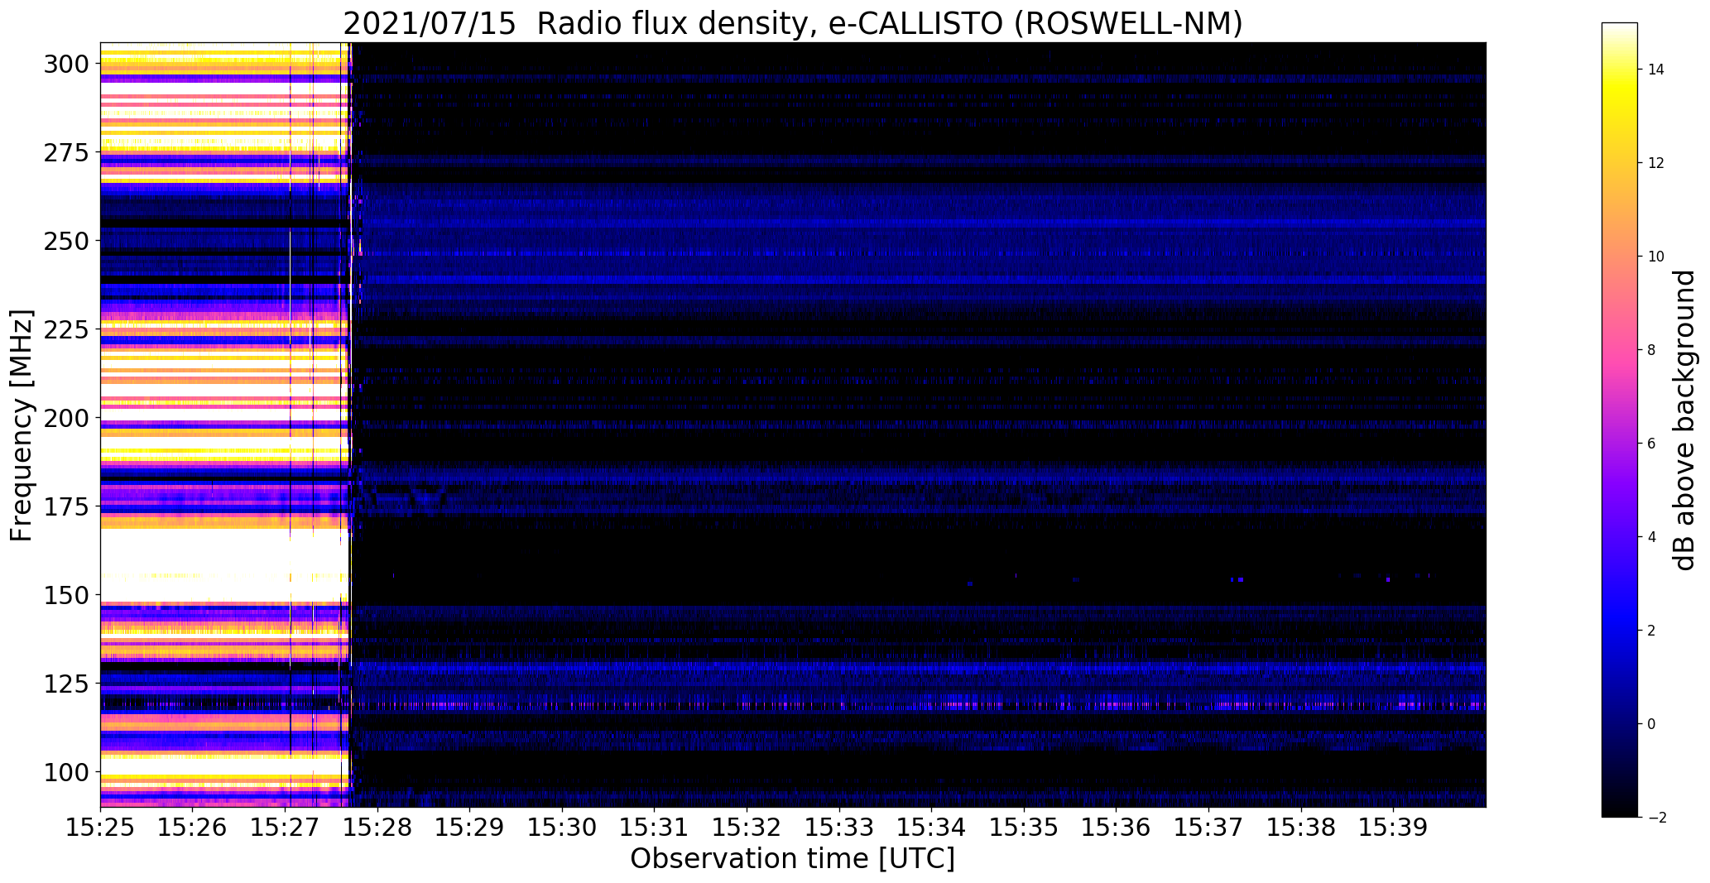The height and width of the screenshot is (883, 1710).
Task: Click the 200 MHz frequency tick label
Action: (66, 418)
